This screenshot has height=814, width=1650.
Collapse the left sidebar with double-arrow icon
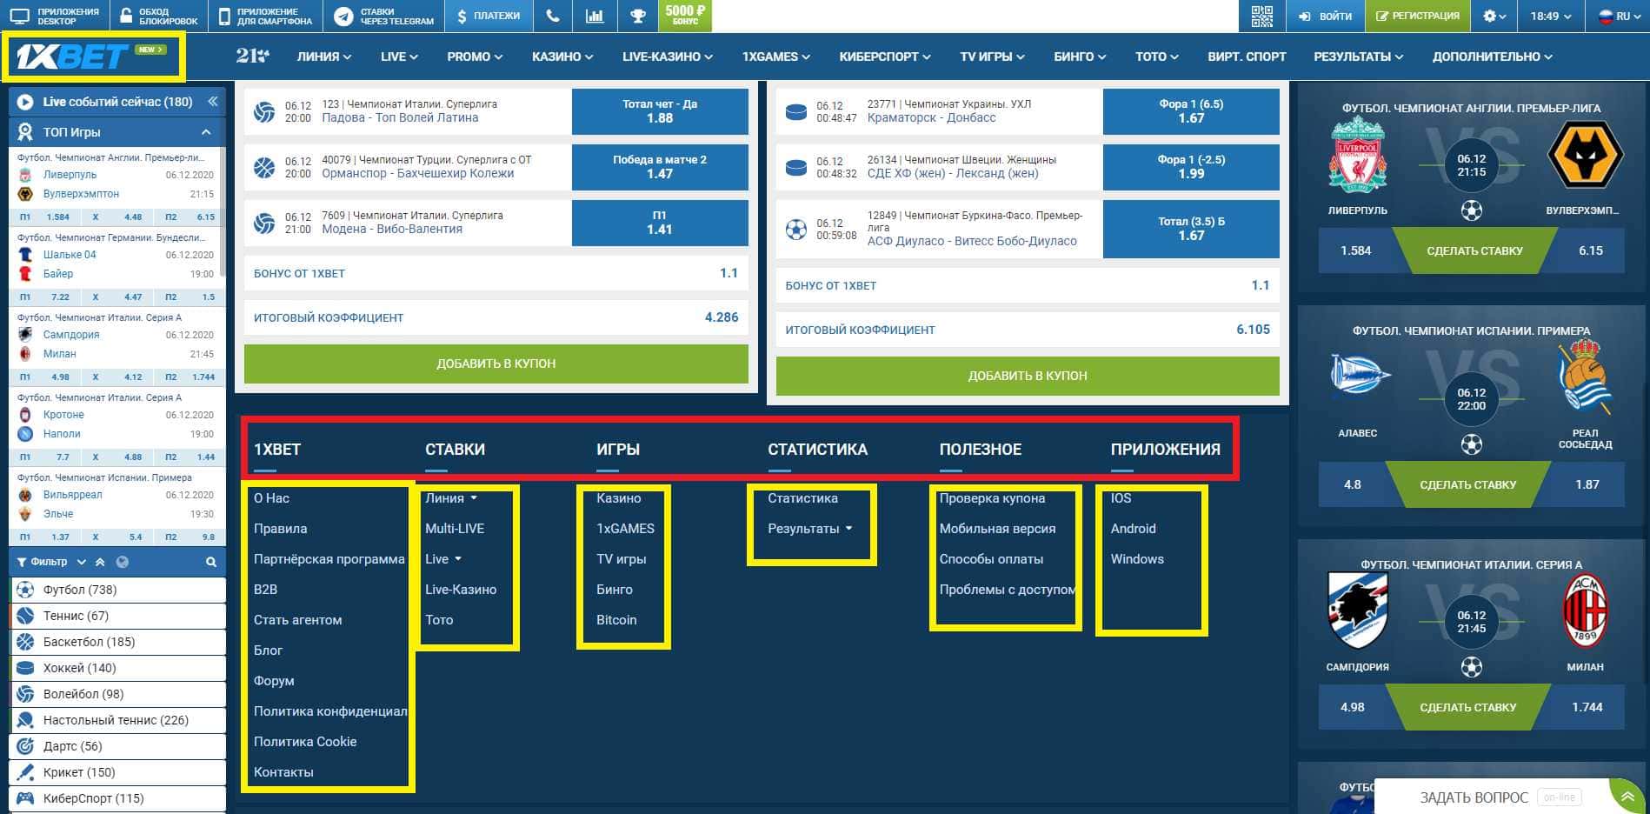pos(212,102)
